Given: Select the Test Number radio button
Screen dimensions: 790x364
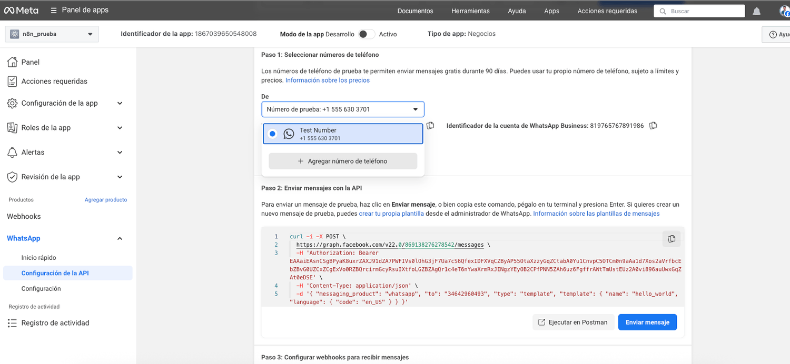Looking at the screenshot, I should pos(272,134).
